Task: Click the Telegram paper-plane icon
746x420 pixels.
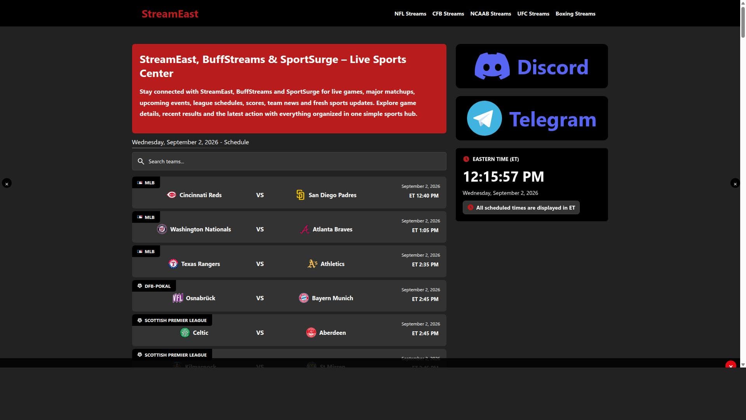Action: 484,118
